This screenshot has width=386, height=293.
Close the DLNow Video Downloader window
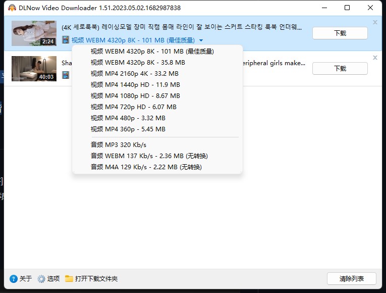coord(370,8)
